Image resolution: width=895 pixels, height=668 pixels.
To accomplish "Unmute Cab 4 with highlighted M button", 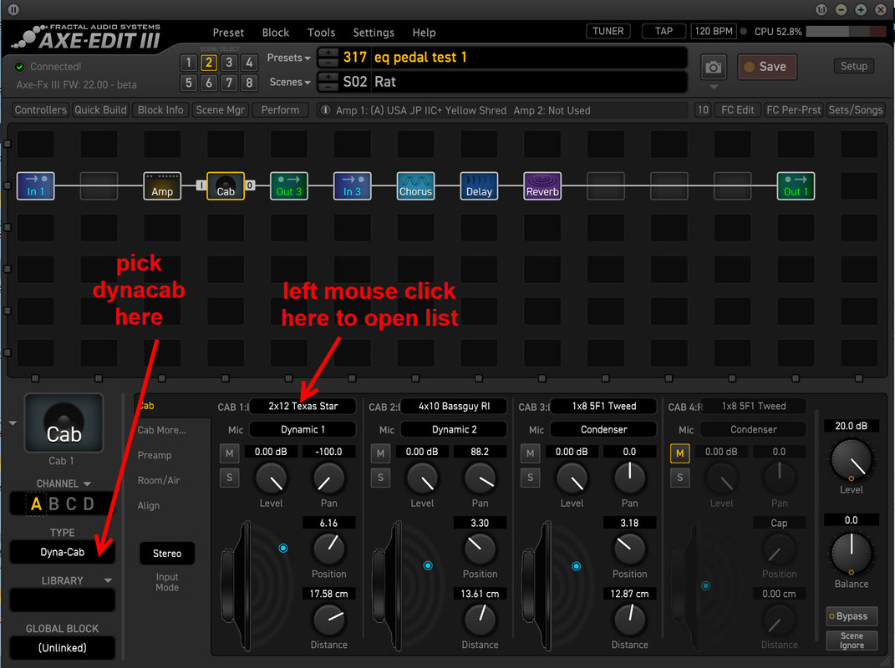I will pyautogui.click(x=679, y=453).
